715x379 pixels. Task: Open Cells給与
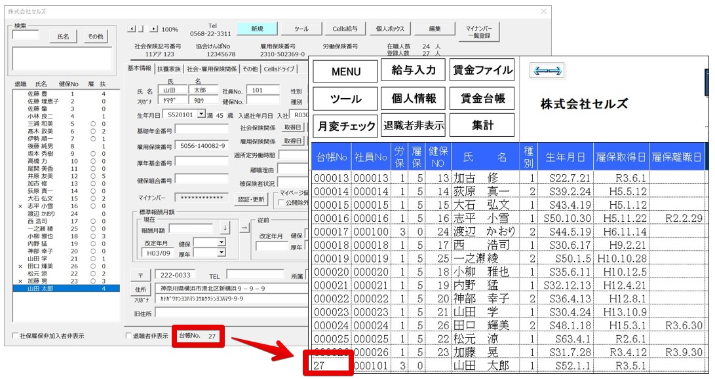[345, 29]
